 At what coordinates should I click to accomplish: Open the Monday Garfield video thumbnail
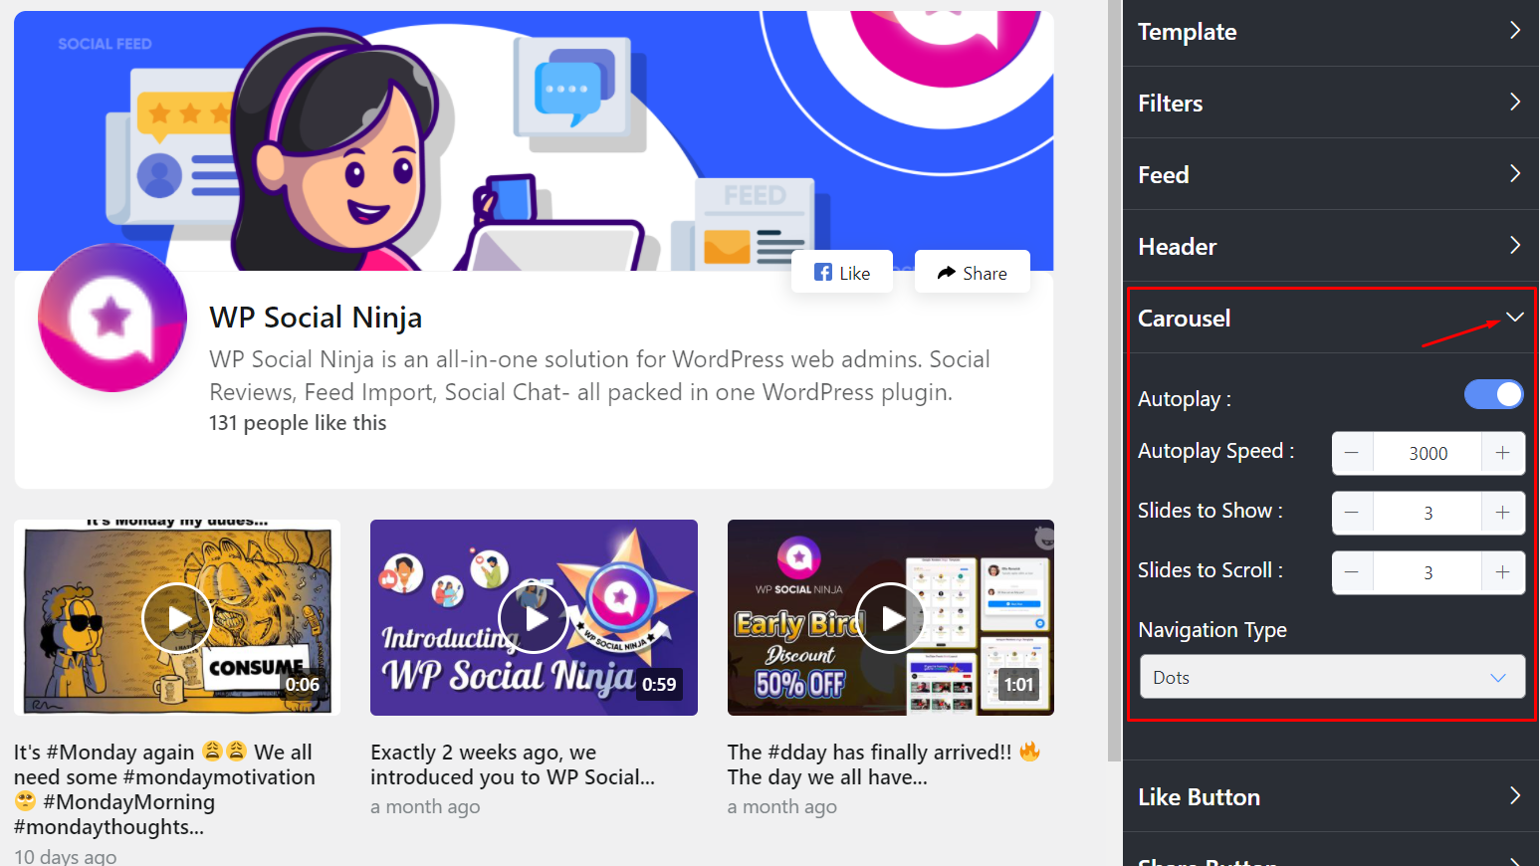177,617
